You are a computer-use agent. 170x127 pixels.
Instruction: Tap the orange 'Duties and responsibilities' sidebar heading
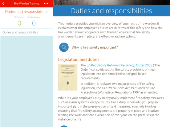(27, 12)
